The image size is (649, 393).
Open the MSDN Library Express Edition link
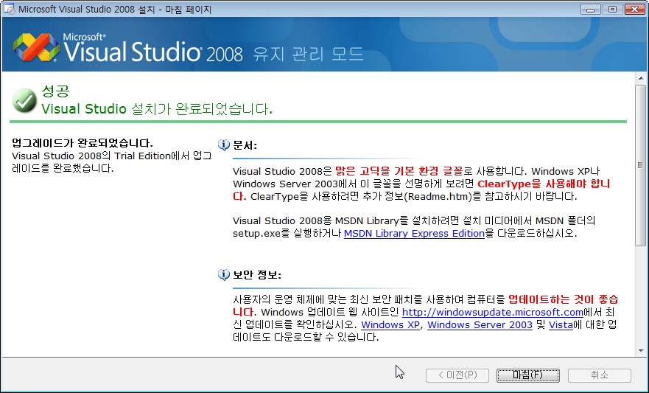pyautogui.click(x=414, y=234)
